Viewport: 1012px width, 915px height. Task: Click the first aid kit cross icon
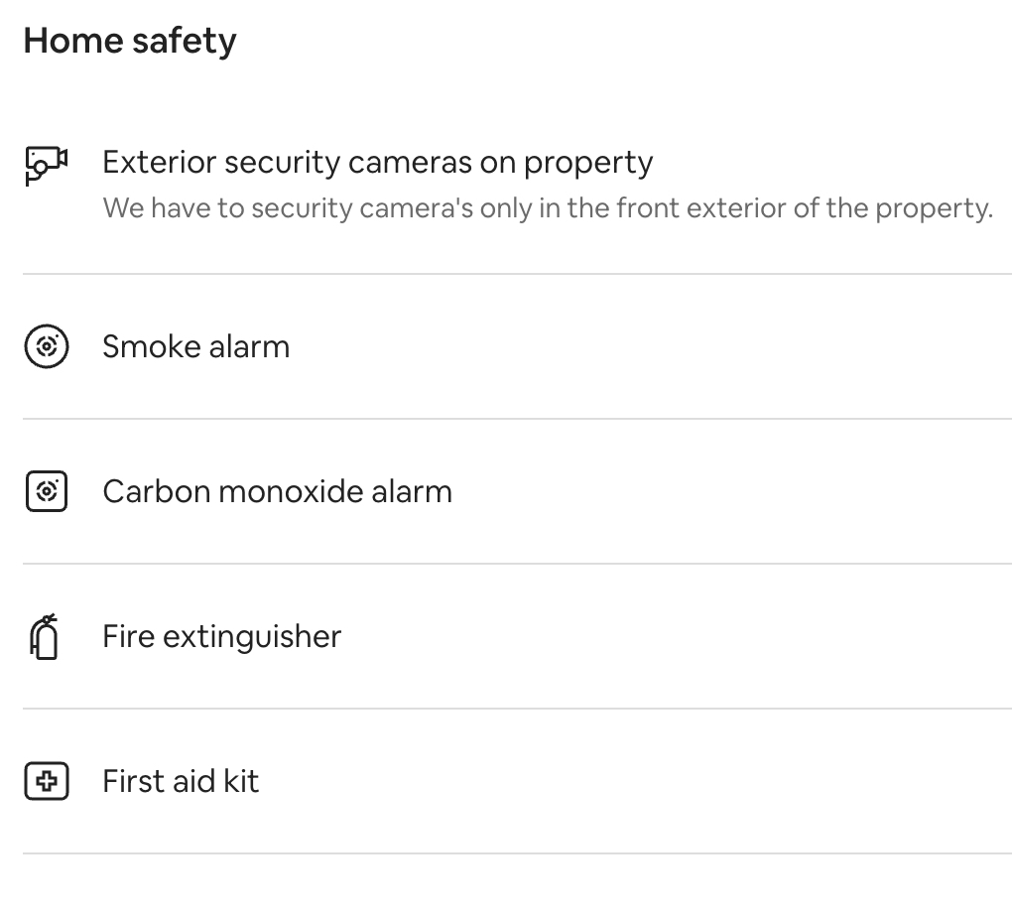(x=47, y=781)
